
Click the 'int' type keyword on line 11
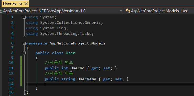(x=65, y=68)
